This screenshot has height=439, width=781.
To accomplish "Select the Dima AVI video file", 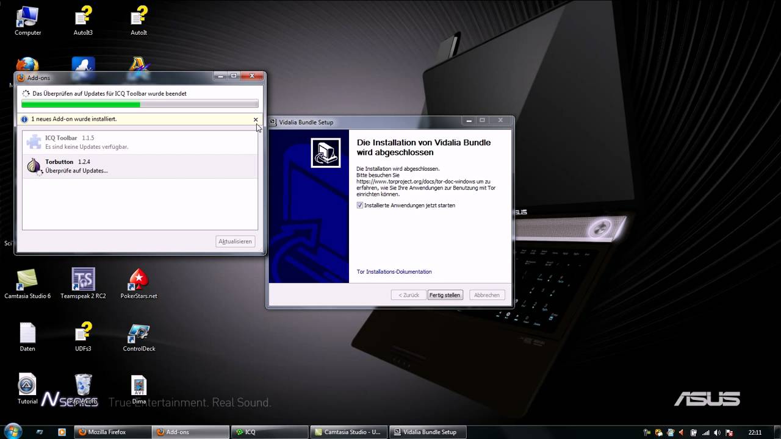I will (139, 389).
